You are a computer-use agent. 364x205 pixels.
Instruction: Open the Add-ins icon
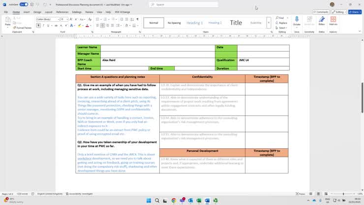point(334,21)
